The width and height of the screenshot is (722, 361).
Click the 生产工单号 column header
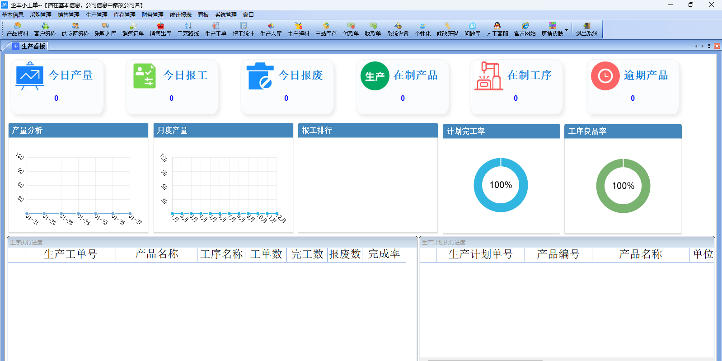(70, 254)
